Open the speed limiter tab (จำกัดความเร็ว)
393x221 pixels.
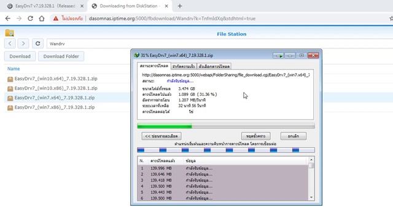click(184, 66)
